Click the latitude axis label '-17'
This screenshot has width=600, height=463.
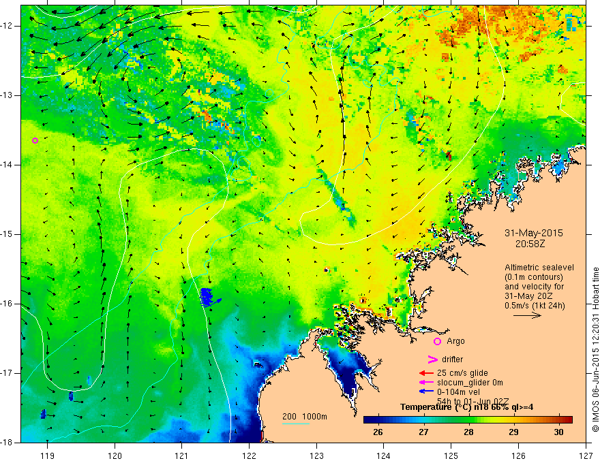coord(7,373)
